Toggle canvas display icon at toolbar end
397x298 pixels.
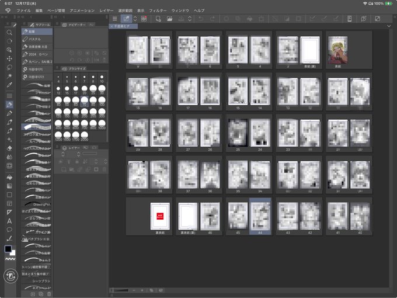(377, 19)
